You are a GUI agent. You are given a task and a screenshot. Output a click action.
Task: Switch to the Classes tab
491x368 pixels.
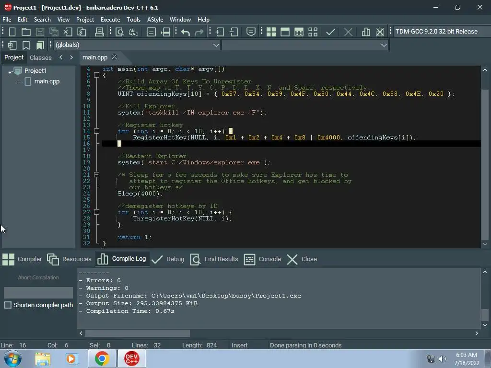coord(40,57)
